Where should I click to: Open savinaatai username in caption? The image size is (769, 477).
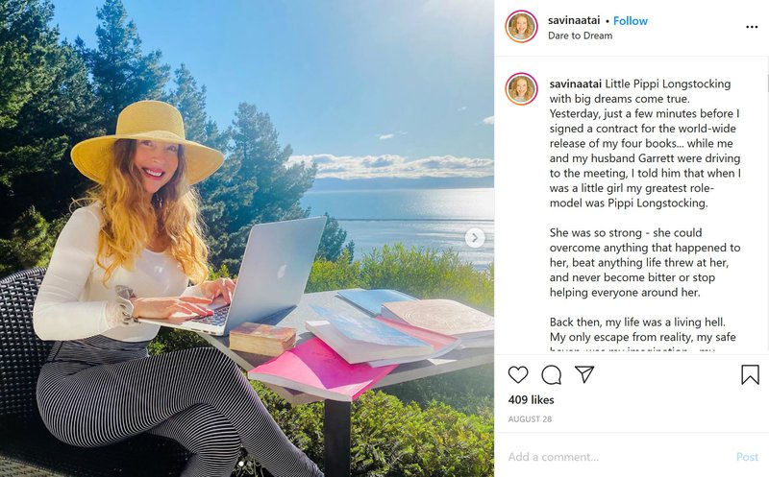click(575, 83)
